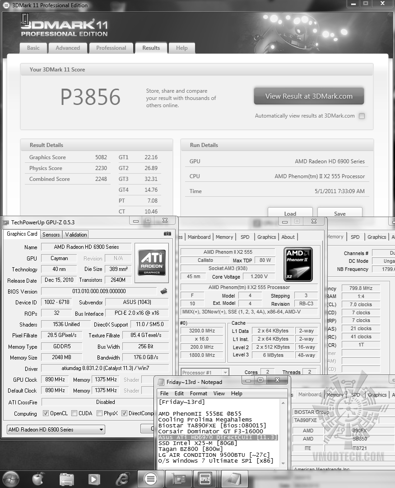Click the P3856 score text
This screenshot has height=488, width=395.
tap(90, 97)
